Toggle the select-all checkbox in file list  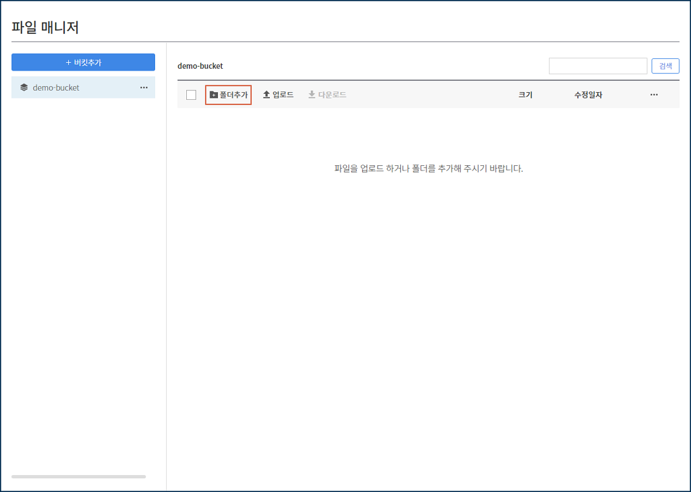191,95
